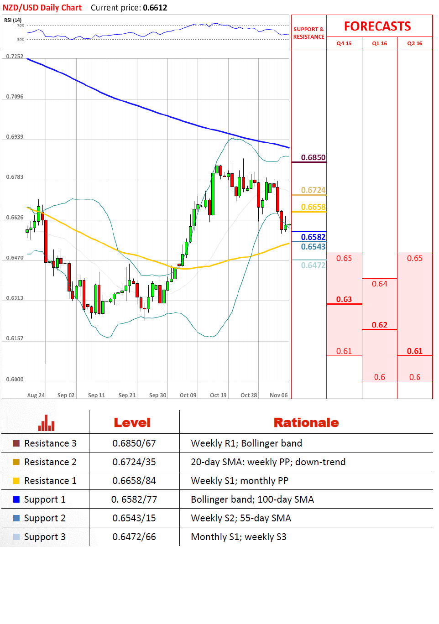Click the Nov 06 date axis label
This screenshot has height=624, width=439.
tap(279, 395)
